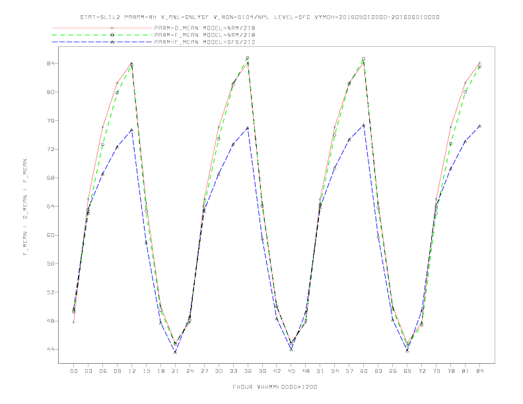523x404 pixels.
Task: Click the green circle peak point at hour 36
Action: point(248,58)
